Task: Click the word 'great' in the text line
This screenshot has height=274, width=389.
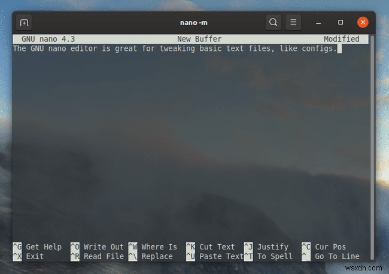Action: coord(126,48)
